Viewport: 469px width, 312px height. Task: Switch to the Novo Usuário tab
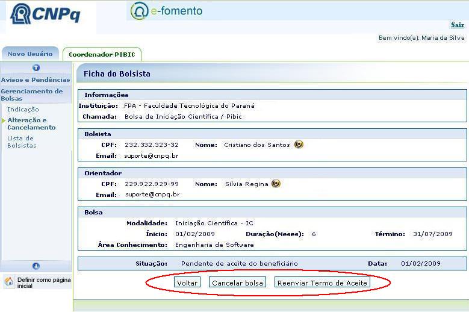click(30, 54)
